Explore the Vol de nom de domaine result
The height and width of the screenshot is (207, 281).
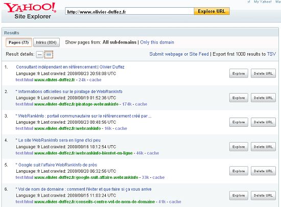[x=239, y=195]
